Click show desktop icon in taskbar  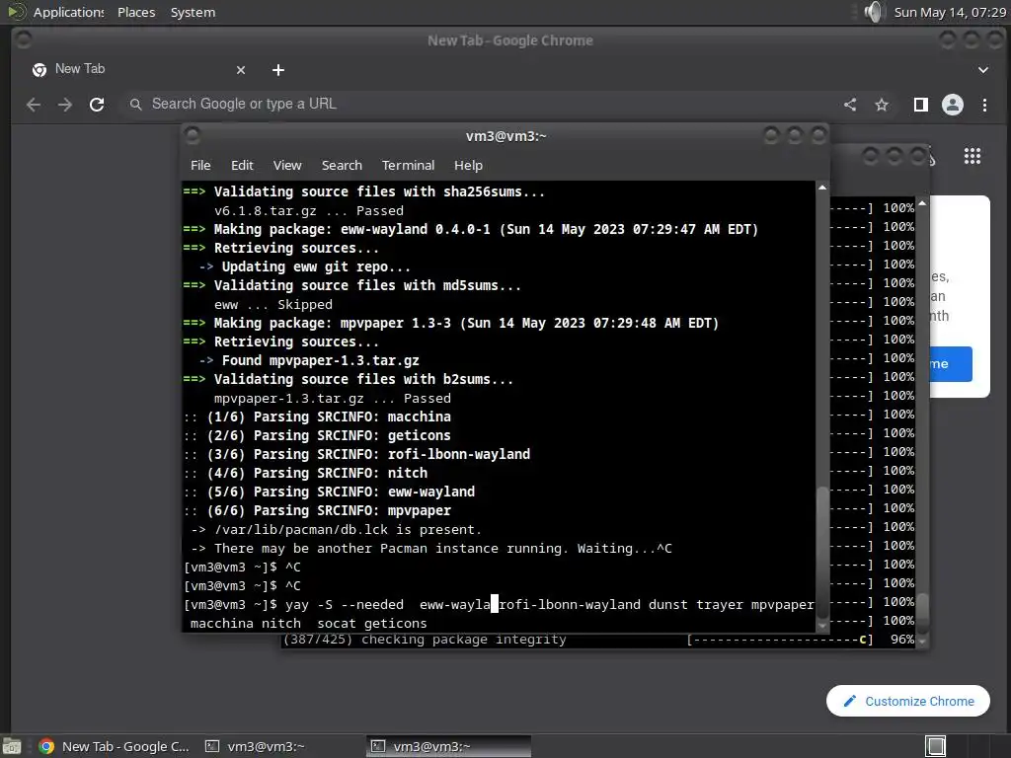12,746
